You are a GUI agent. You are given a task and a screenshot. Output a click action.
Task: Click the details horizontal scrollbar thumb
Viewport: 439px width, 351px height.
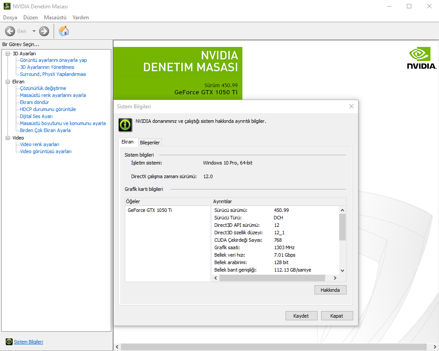point(272,278)
